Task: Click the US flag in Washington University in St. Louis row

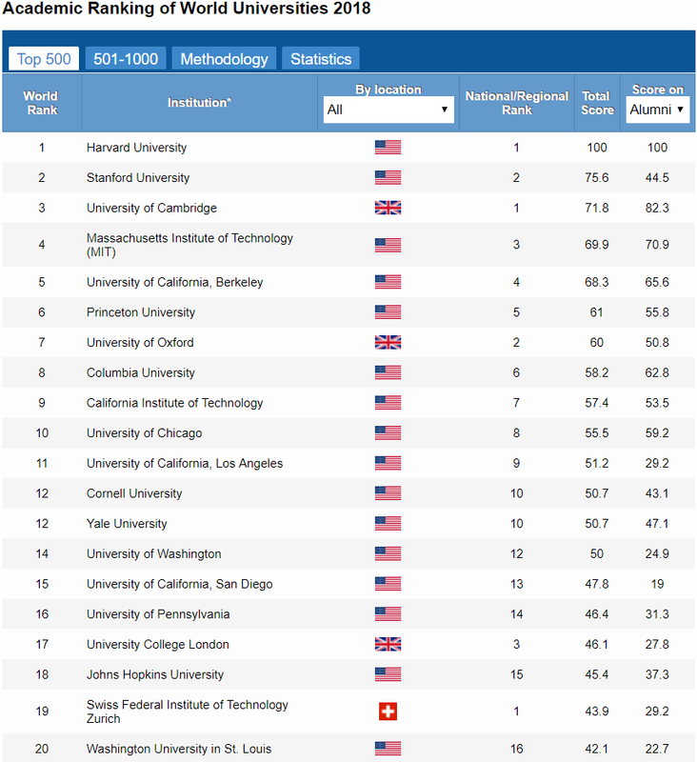Action: (x=388, y=749)
